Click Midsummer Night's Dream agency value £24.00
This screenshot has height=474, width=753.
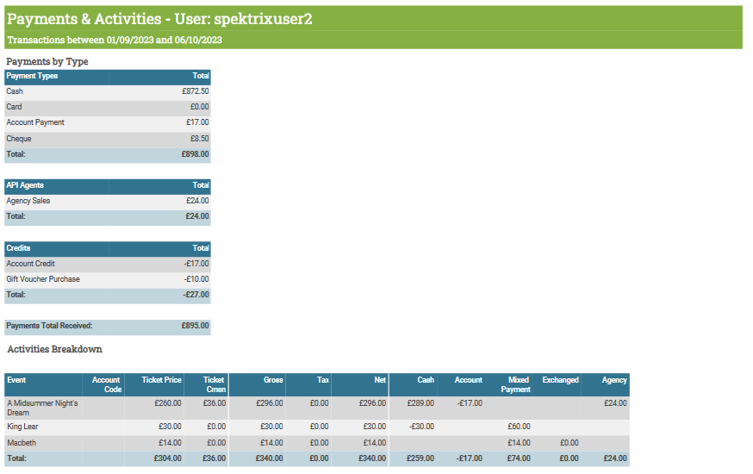pyautogui.click(x=615, y=403)
